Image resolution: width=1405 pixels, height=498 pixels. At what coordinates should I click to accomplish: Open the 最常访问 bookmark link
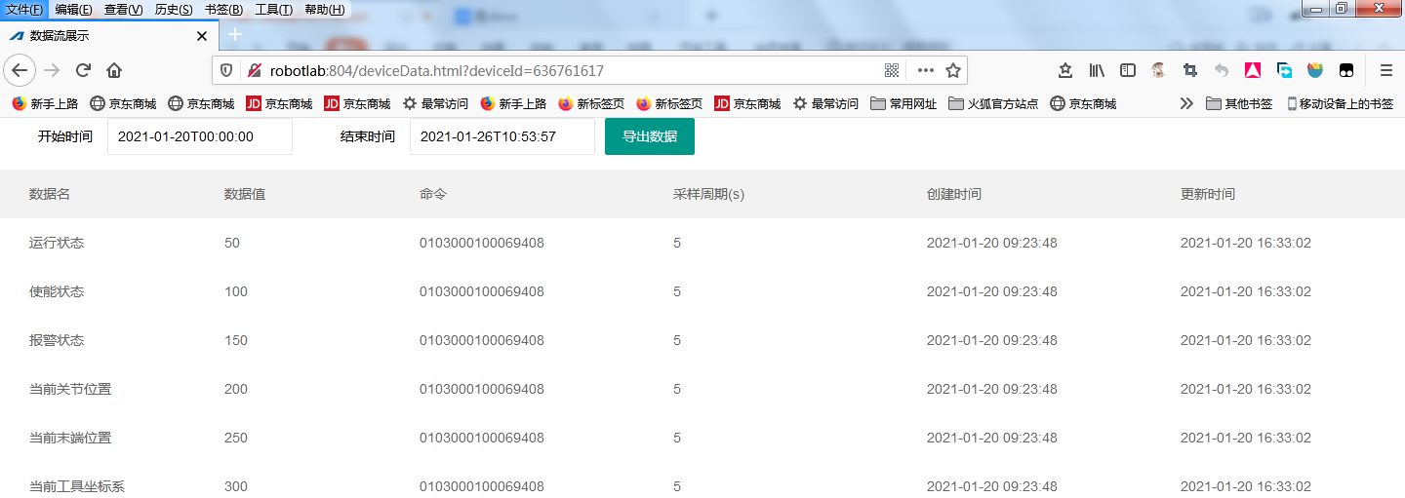[x=435, y=103]
